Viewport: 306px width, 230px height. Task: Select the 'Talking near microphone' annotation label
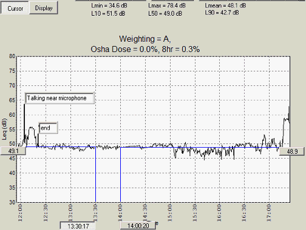[59, 98]
